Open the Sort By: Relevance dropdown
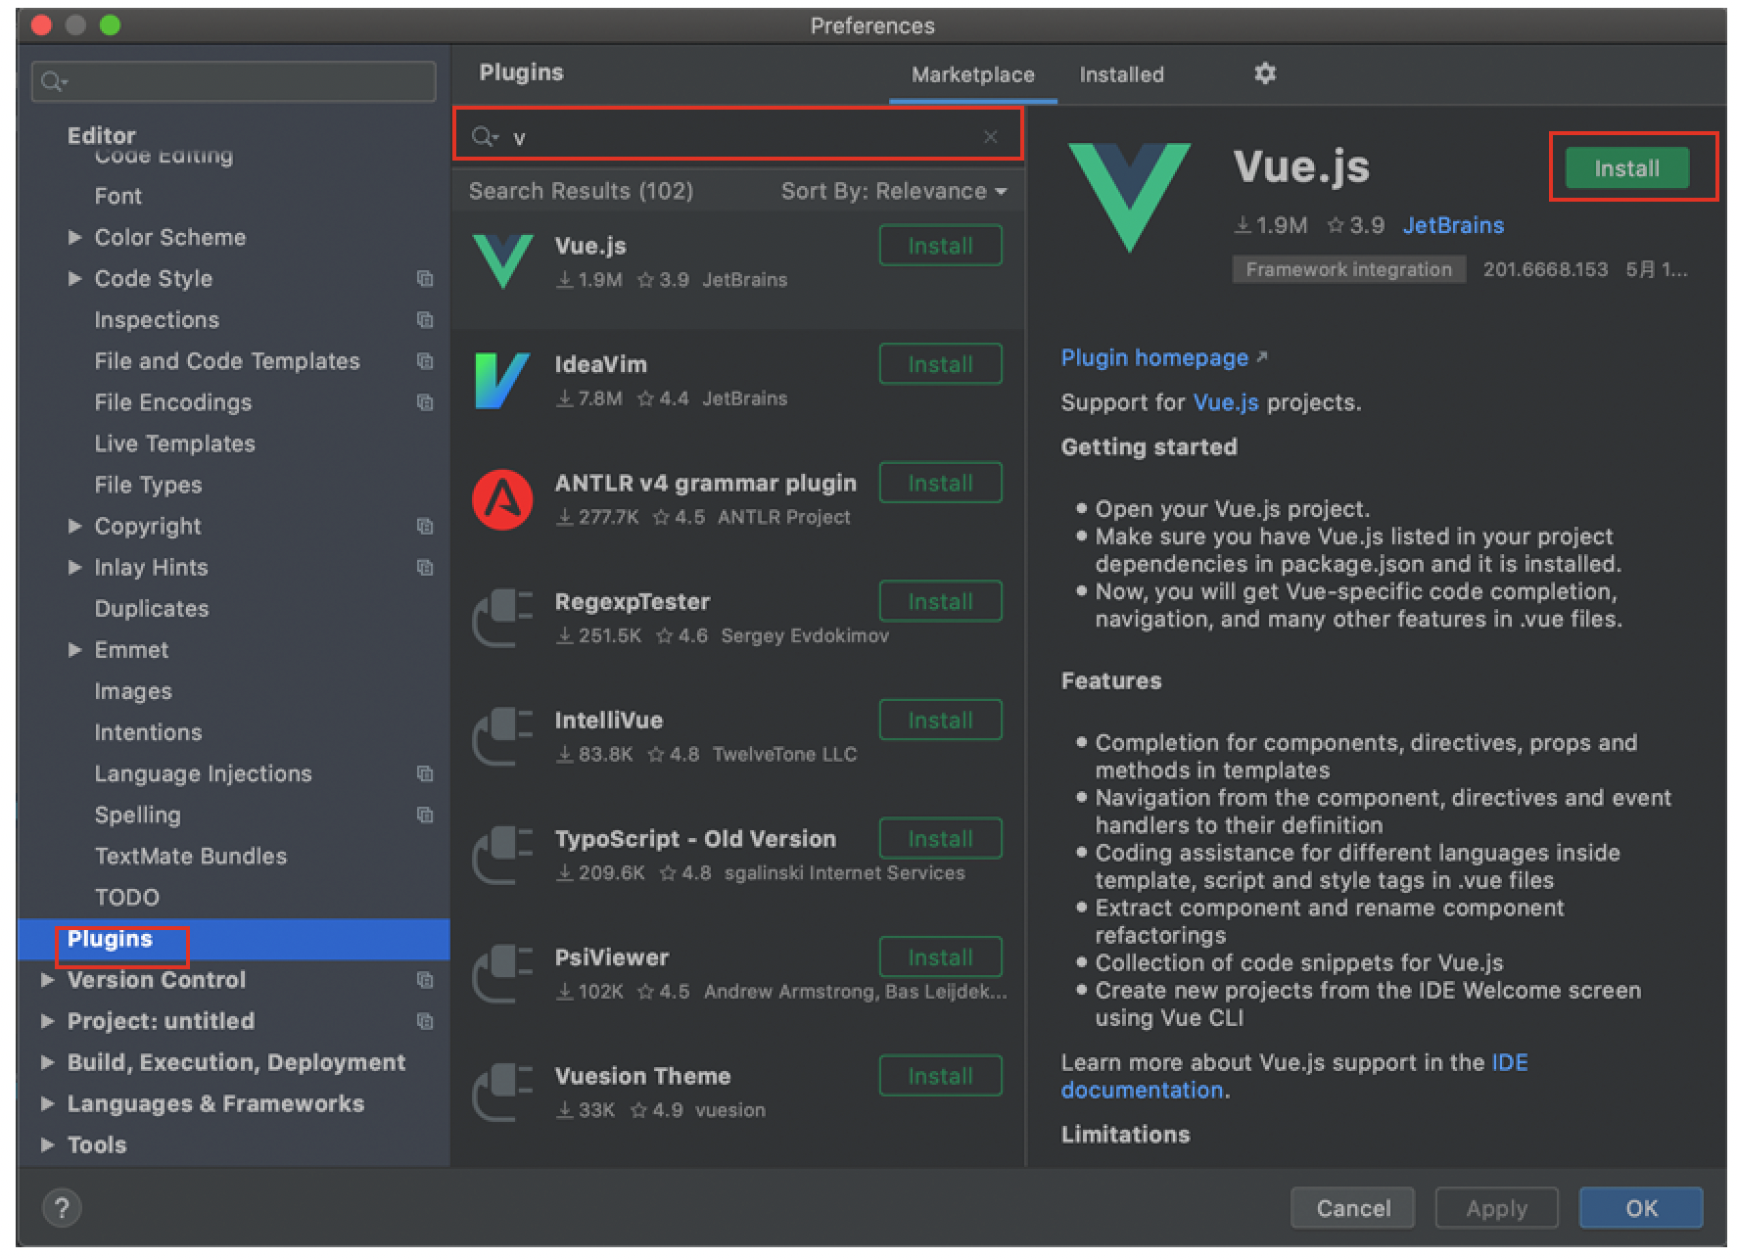Image resolution: width=1737 pixels, height=1259 pixels. pos(894,191)
